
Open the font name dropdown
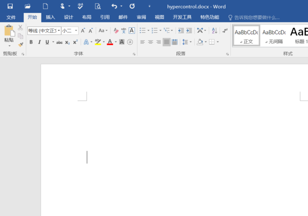[59, 30]
